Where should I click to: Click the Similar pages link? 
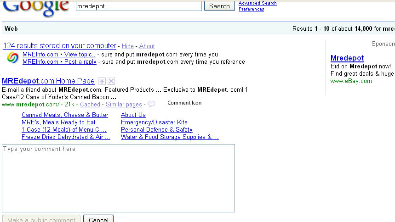(124, 105)
